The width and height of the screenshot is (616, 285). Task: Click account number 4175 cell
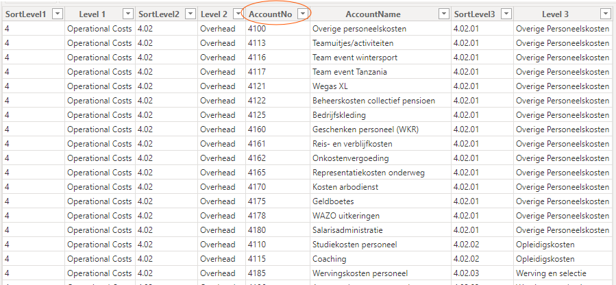278,201
